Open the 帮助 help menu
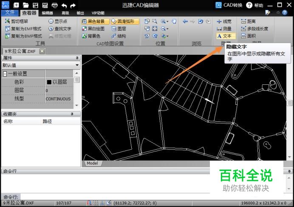 point(255,5)
